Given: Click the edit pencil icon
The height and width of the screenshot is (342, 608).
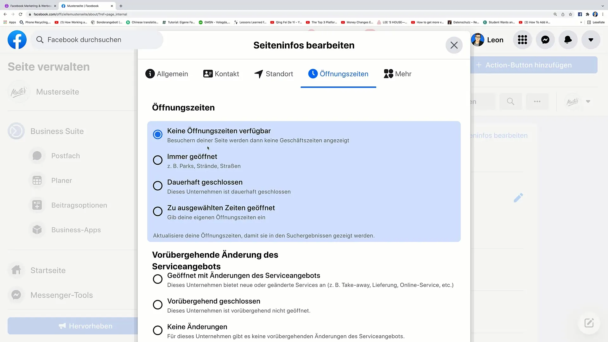Looking at the screenshot, I should tap(518, 198).
